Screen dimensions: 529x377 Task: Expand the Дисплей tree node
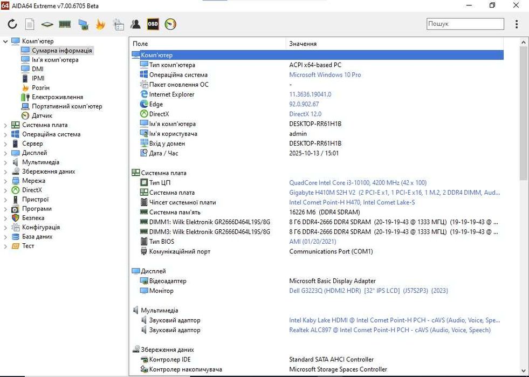[x=5, y=153]
